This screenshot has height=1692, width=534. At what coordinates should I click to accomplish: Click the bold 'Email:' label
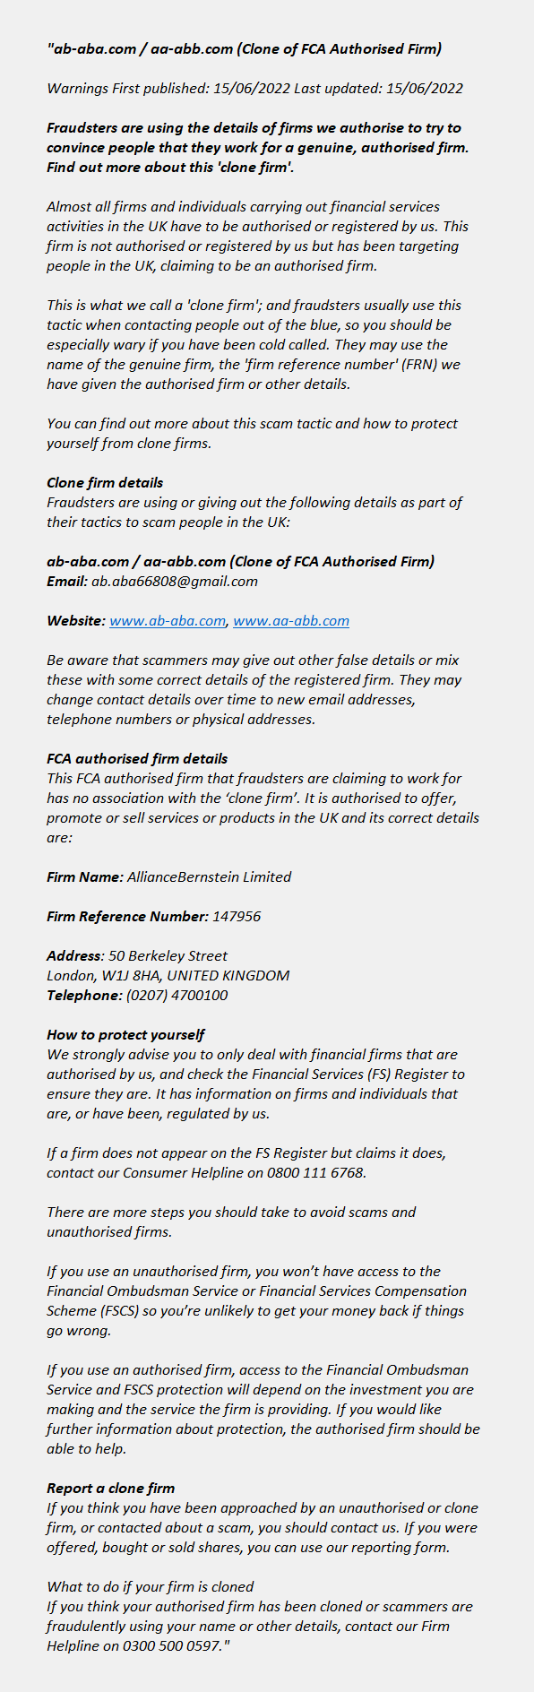[x=67, y=581]
